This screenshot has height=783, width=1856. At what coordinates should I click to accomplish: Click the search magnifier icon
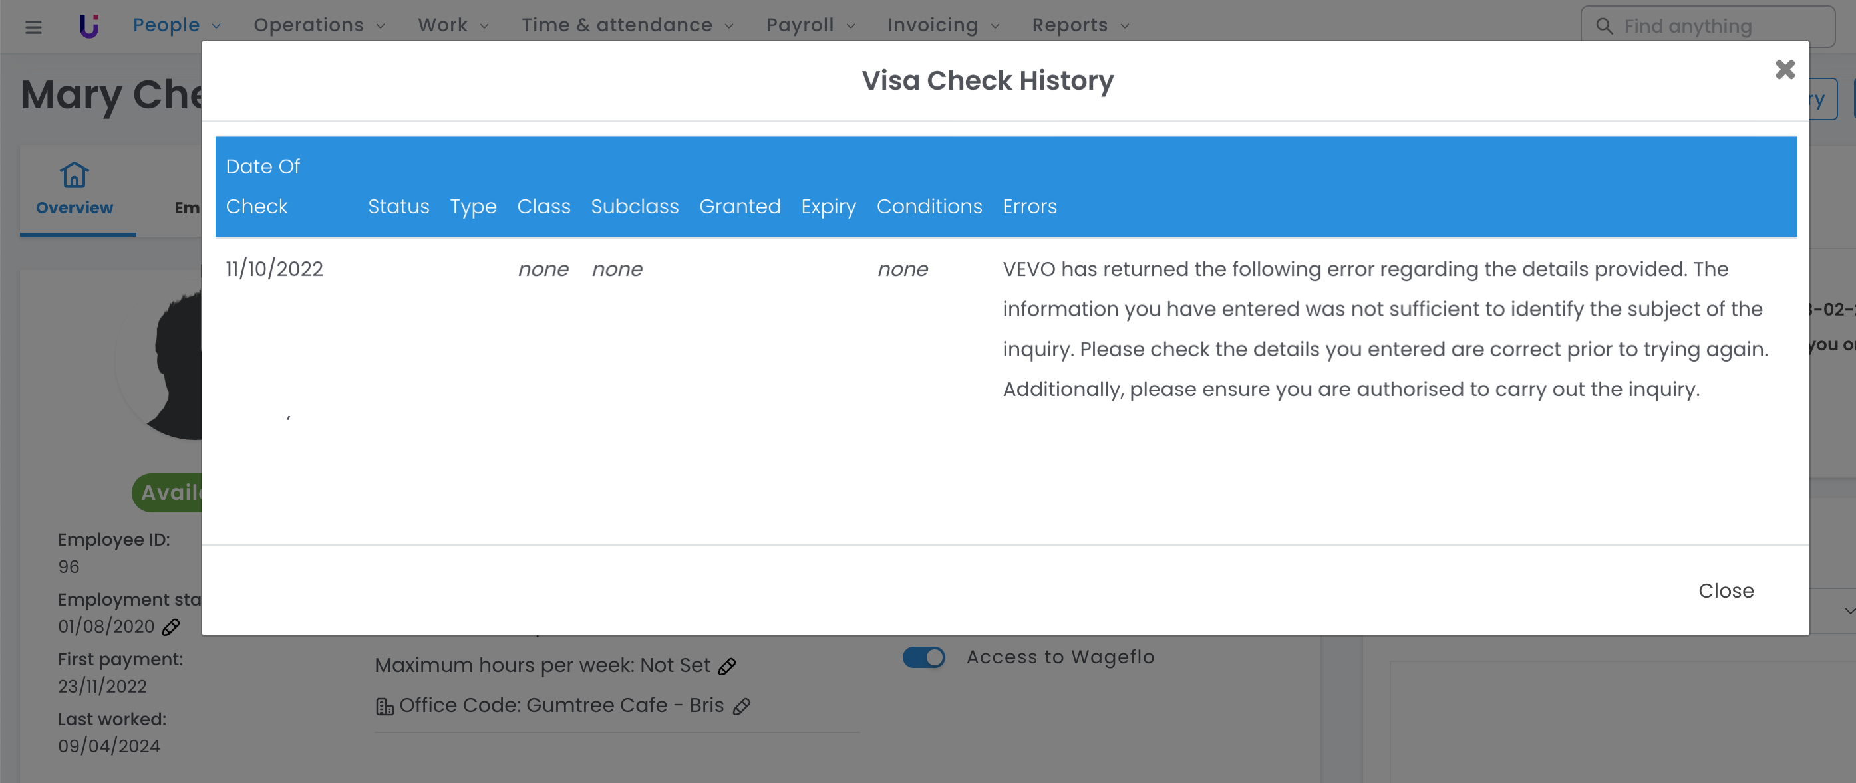[x=1604, y=26]
